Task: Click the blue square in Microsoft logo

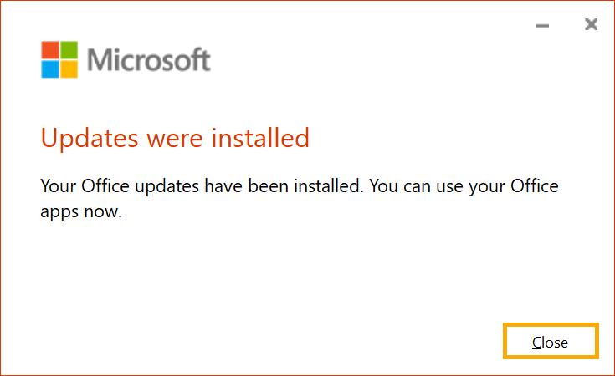Action: (x=50, y=68)
